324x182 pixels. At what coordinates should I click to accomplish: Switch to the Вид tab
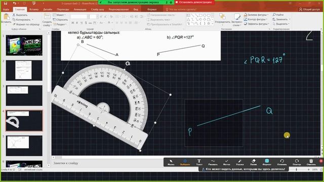(x=136, y=10)
